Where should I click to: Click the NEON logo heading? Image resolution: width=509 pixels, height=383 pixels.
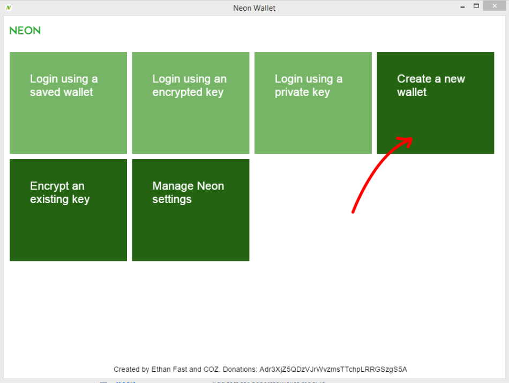[x=25, y=31]
